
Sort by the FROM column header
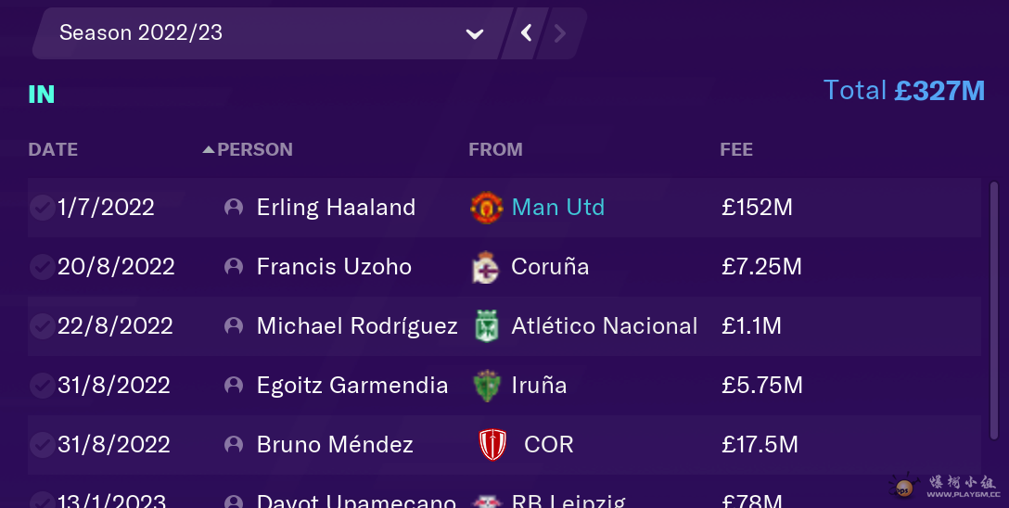pos(495,150)
